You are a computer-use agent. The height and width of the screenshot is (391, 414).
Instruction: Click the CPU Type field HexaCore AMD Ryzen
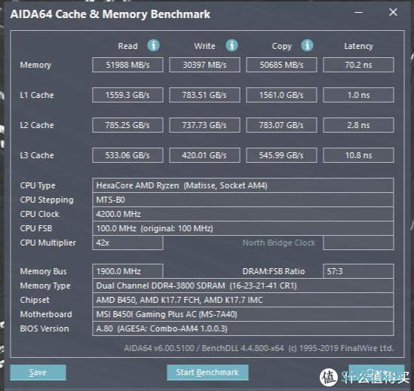243,185
